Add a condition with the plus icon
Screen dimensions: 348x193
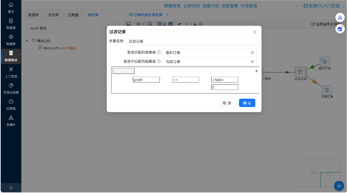[256, 71]
